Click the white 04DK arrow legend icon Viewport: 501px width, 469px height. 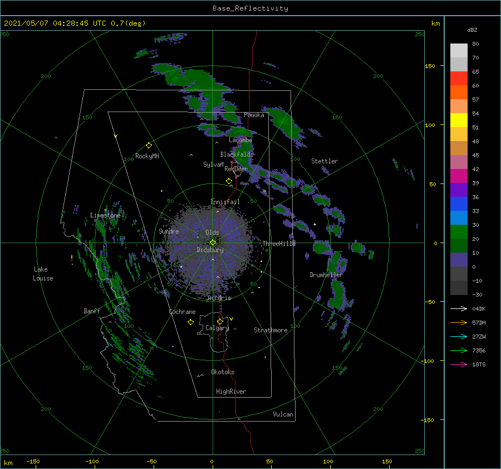[x=459, y=308]
